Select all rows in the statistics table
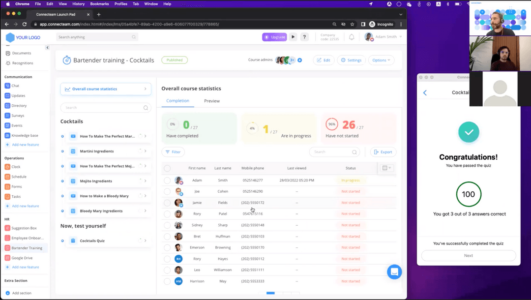The height and width of the screenshot is (300, 531). (167, 168)
